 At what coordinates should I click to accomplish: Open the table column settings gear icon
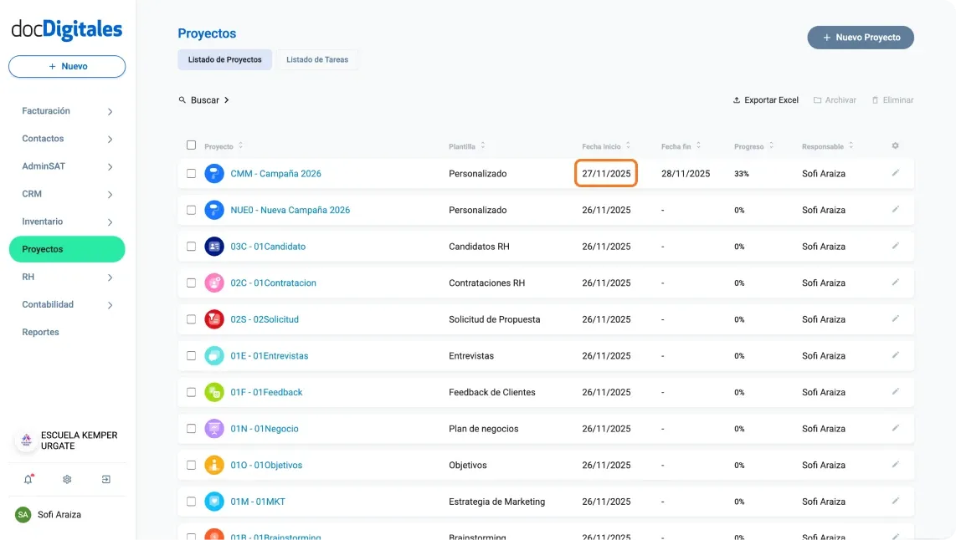coord(895,145)
